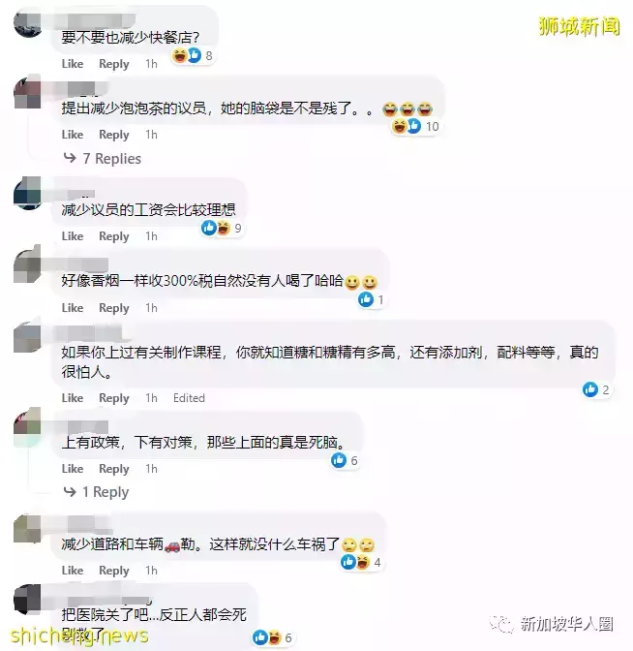633x651 pixels.
Task: Like the comment 要不要也减少快餐店
Action: (73, 64)
